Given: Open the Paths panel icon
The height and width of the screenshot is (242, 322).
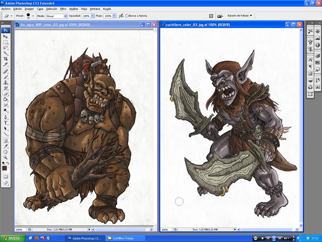Looking at the screenshot, I should [310, 94].
